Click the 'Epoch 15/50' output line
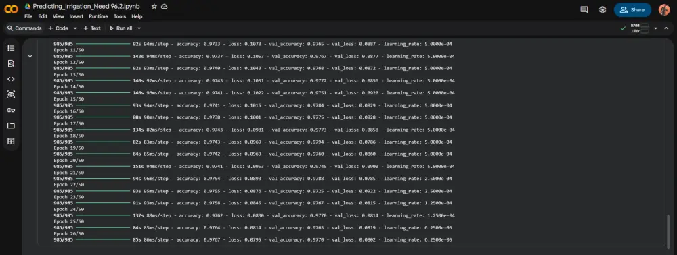 click(x=68, y=99)
